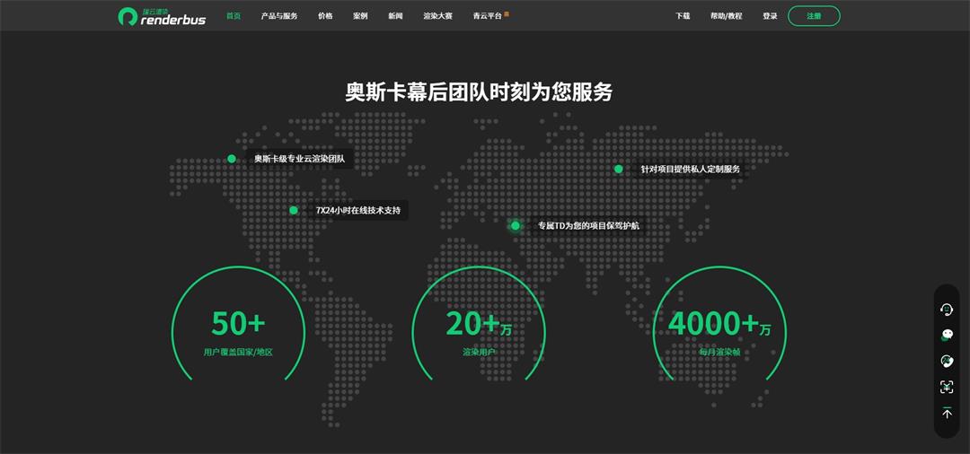Image resolution: width=970 pixels, height=454 pixels.
Task: Select the 案例 navigation item
Action: pos(360,16)
